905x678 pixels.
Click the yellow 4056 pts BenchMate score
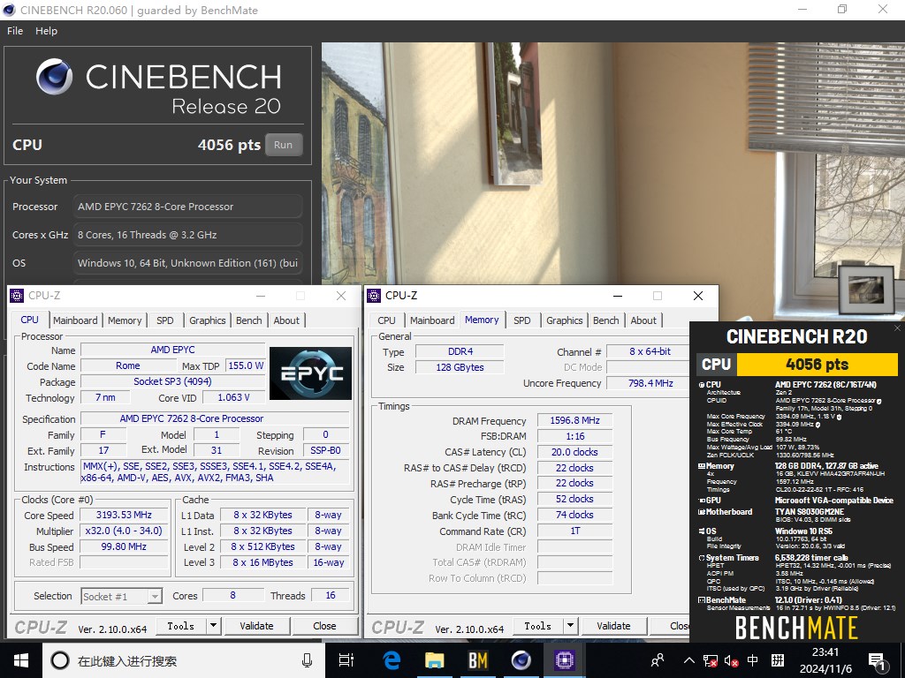tap(817, 365)
